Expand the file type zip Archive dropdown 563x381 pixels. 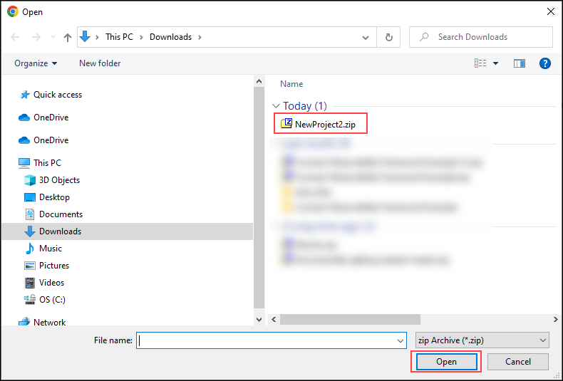tap(482, 340)
